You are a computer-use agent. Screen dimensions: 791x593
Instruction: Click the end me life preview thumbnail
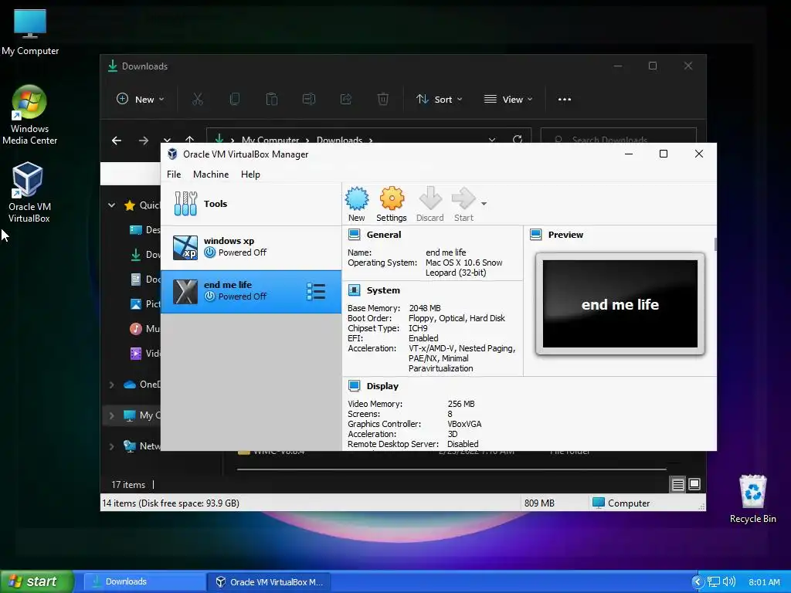pyautogui.click(x=620, y=304)
